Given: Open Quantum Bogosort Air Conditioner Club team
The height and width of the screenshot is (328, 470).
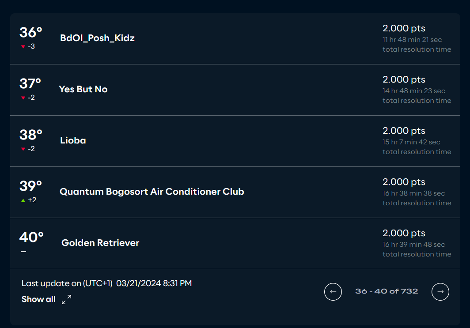Looking at the screenshot, I should click(152, 192).
